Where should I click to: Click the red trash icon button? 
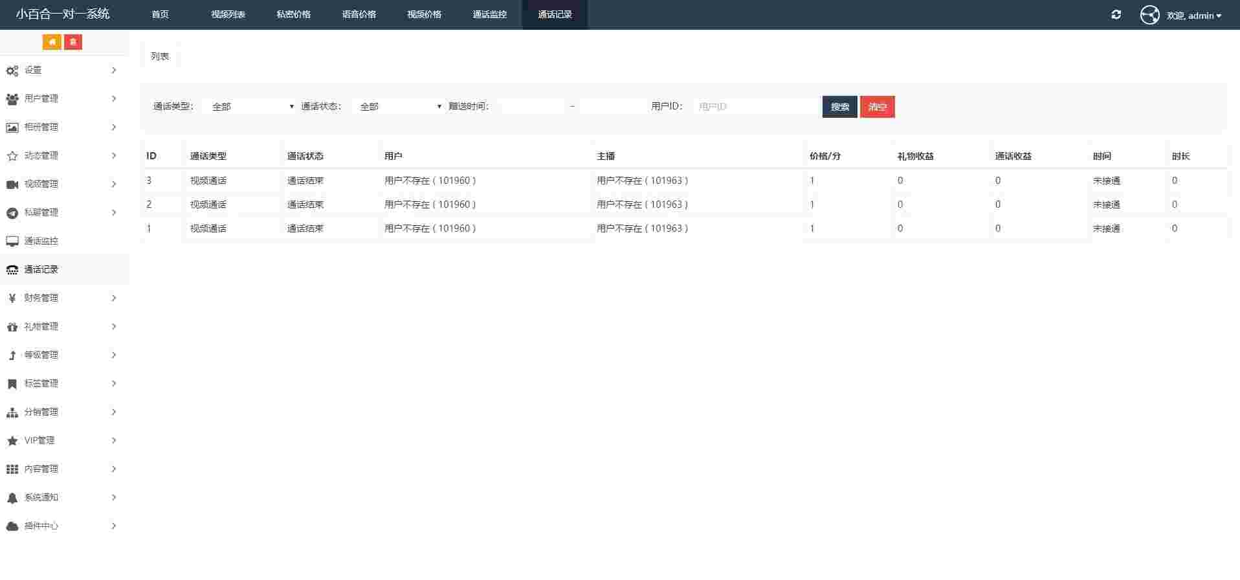73,42
